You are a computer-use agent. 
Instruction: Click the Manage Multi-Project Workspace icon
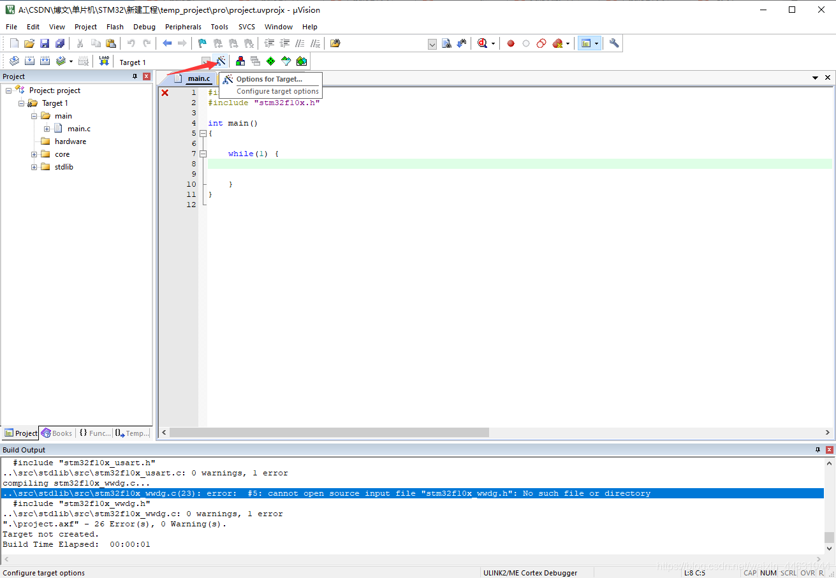[256, 61]
